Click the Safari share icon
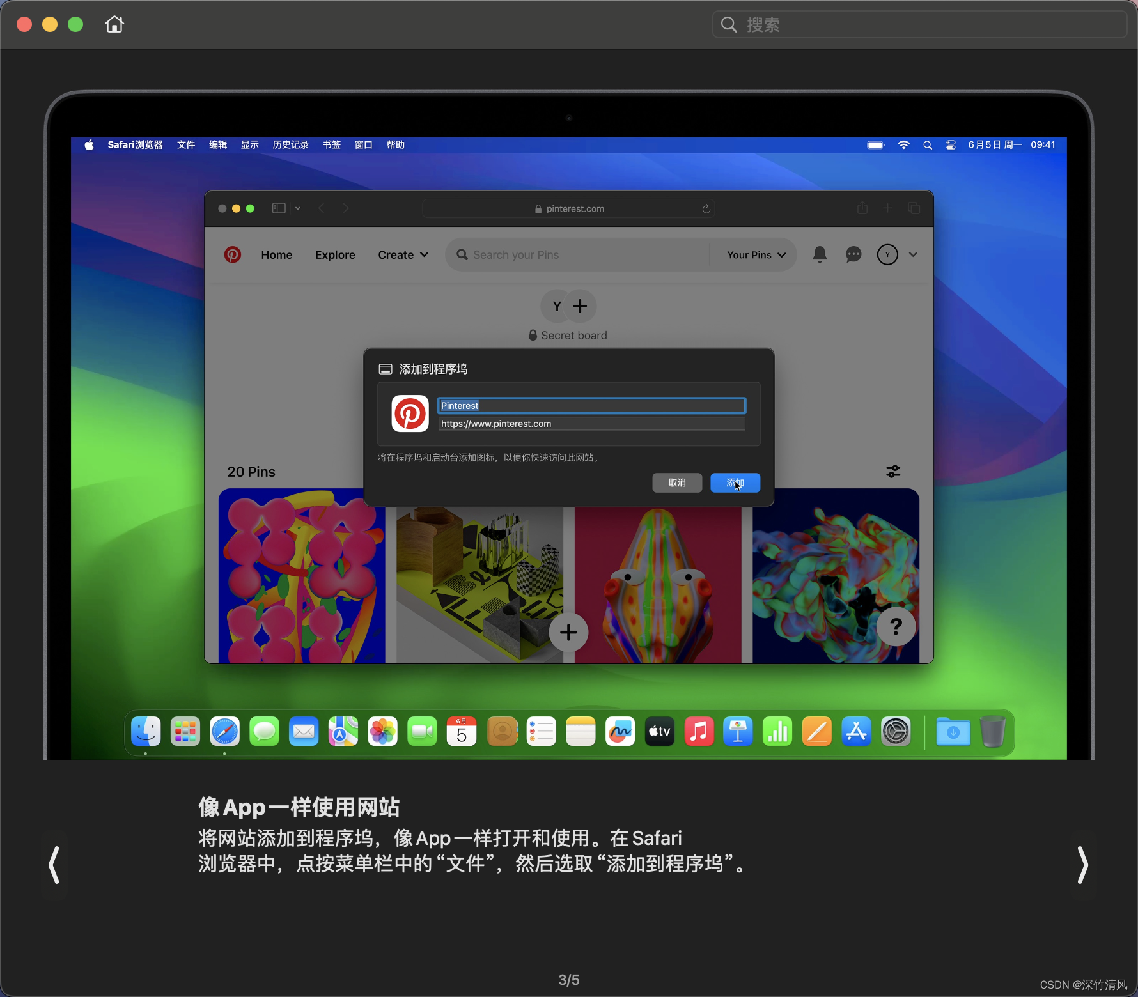 pyautogui.click(x=862, y=208)
